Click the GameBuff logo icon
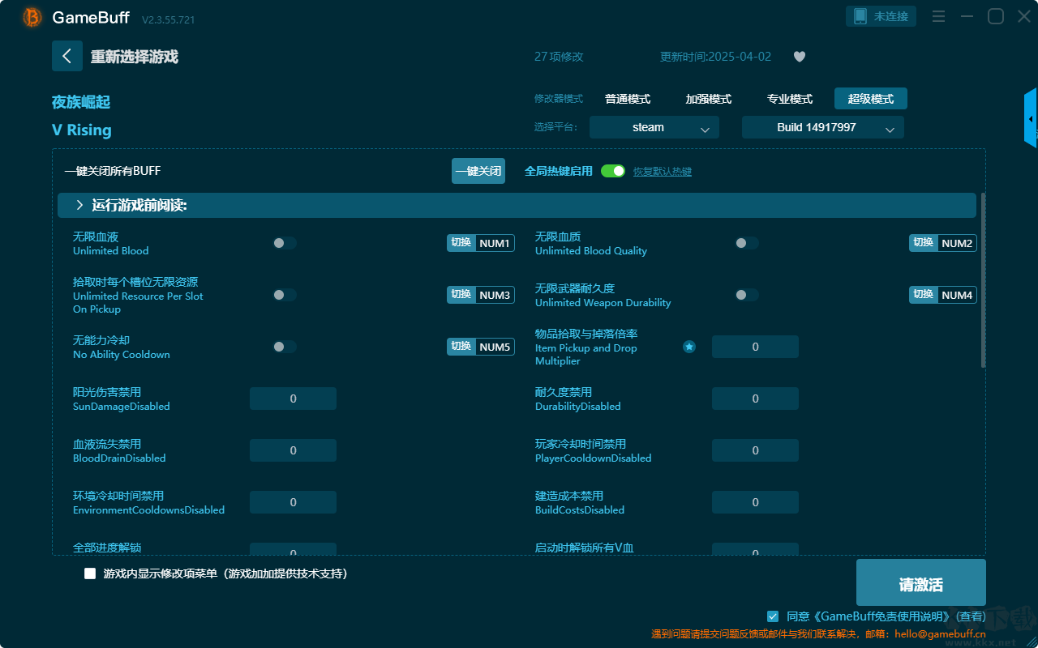Image resolution: width=1038 pixels, height=648 pixels. [32, 17]
